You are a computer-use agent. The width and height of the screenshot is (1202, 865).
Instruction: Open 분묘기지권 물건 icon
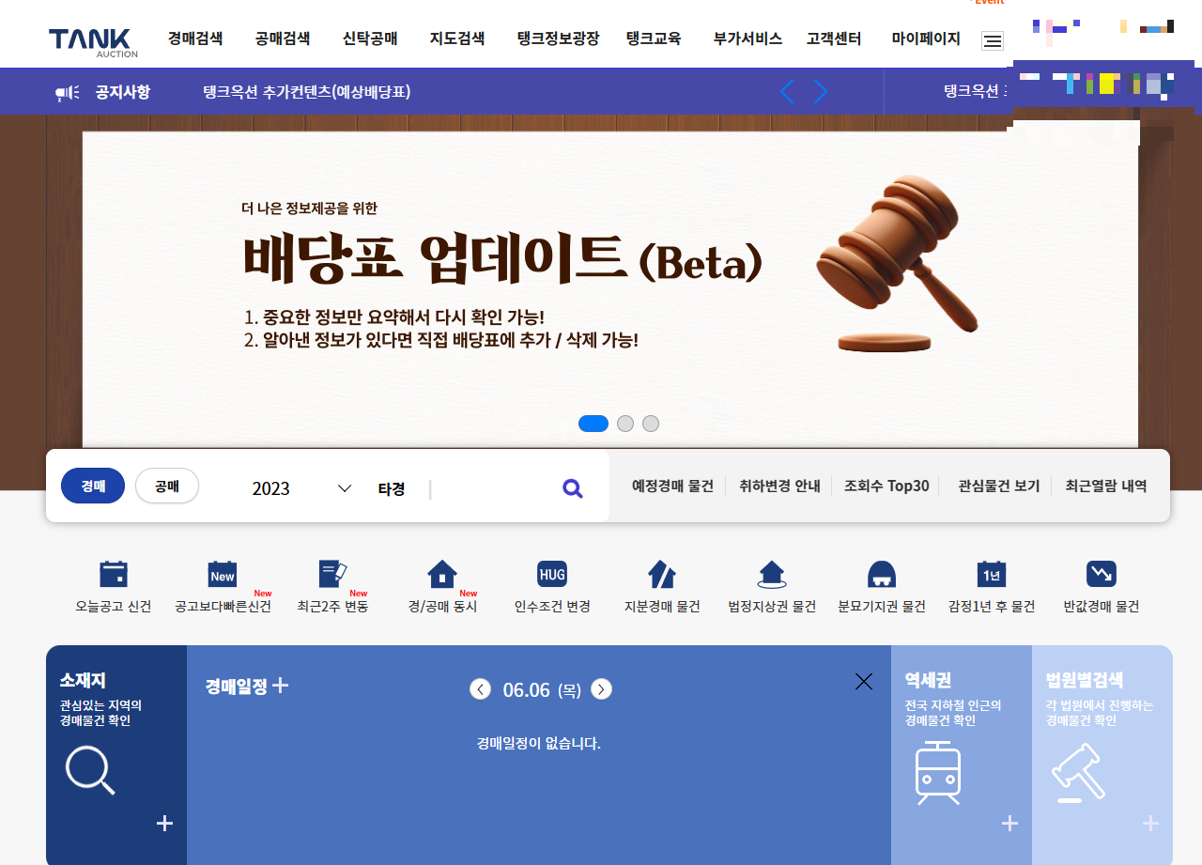coord(882,574)
